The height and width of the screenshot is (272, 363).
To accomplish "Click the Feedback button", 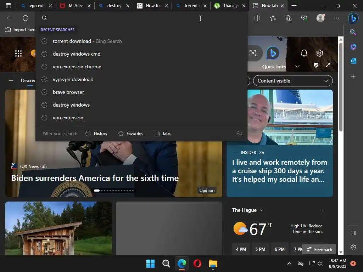I will (319, 249).
